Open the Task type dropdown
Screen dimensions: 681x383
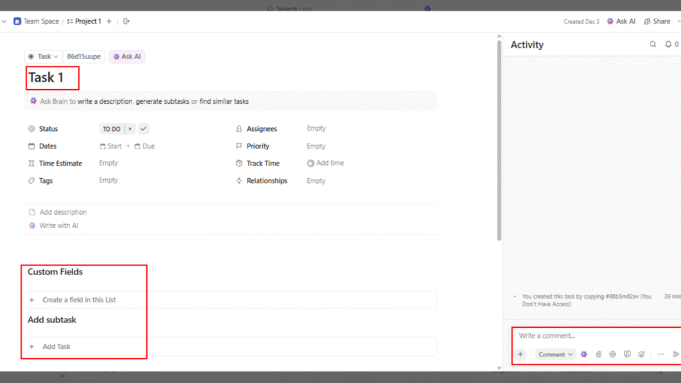coord(43,57)
